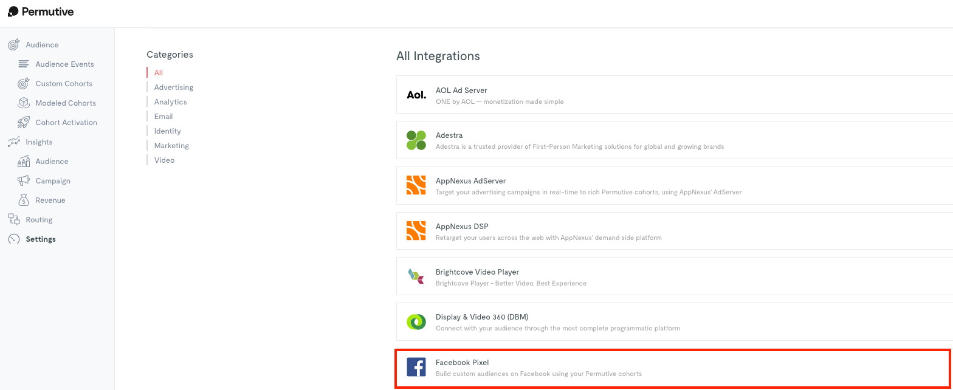
Task: Filter integrations by Email
Action: click(163, 117)
